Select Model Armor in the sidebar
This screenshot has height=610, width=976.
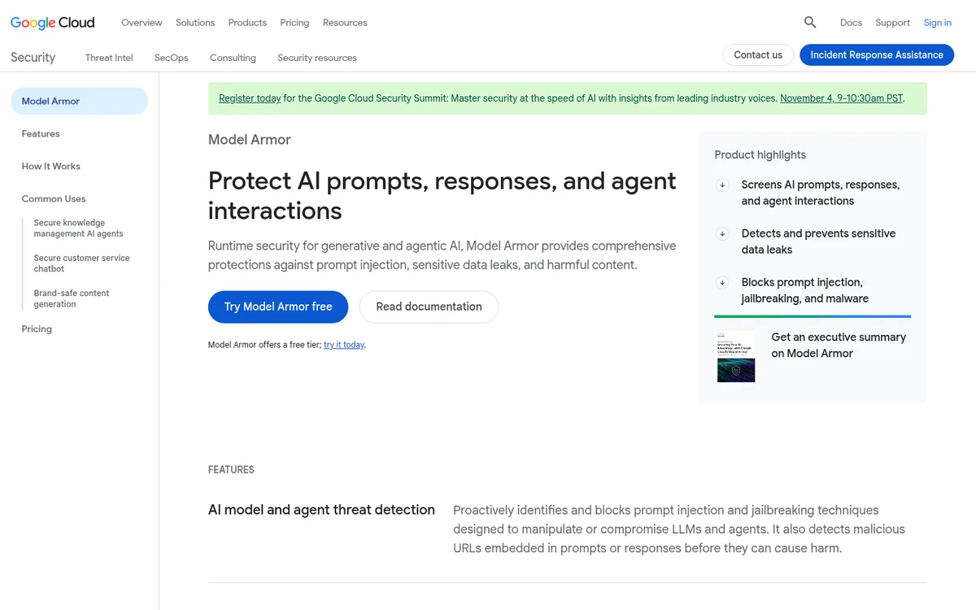point(79,101)
